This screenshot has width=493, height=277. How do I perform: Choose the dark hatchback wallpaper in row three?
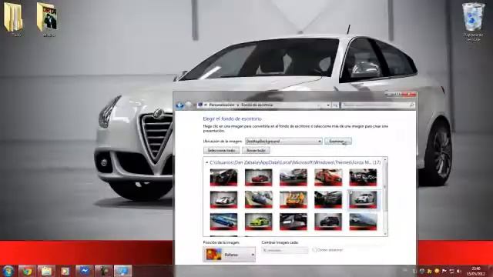coord(328,222)
